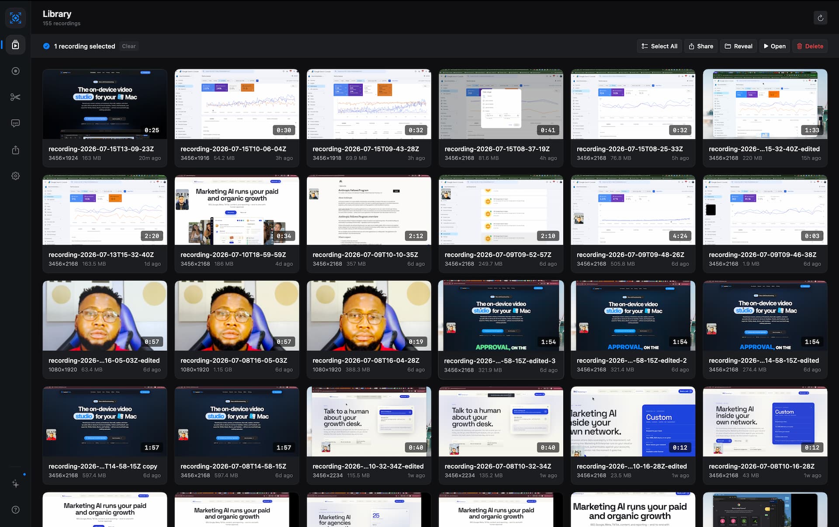Open the Record sidebar icon
Viewport: 839px width, 527px height.
coord(15,71)
